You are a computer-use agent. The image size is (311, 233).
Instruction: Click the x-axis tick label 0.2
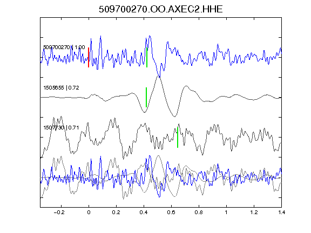tap(116, 213)
